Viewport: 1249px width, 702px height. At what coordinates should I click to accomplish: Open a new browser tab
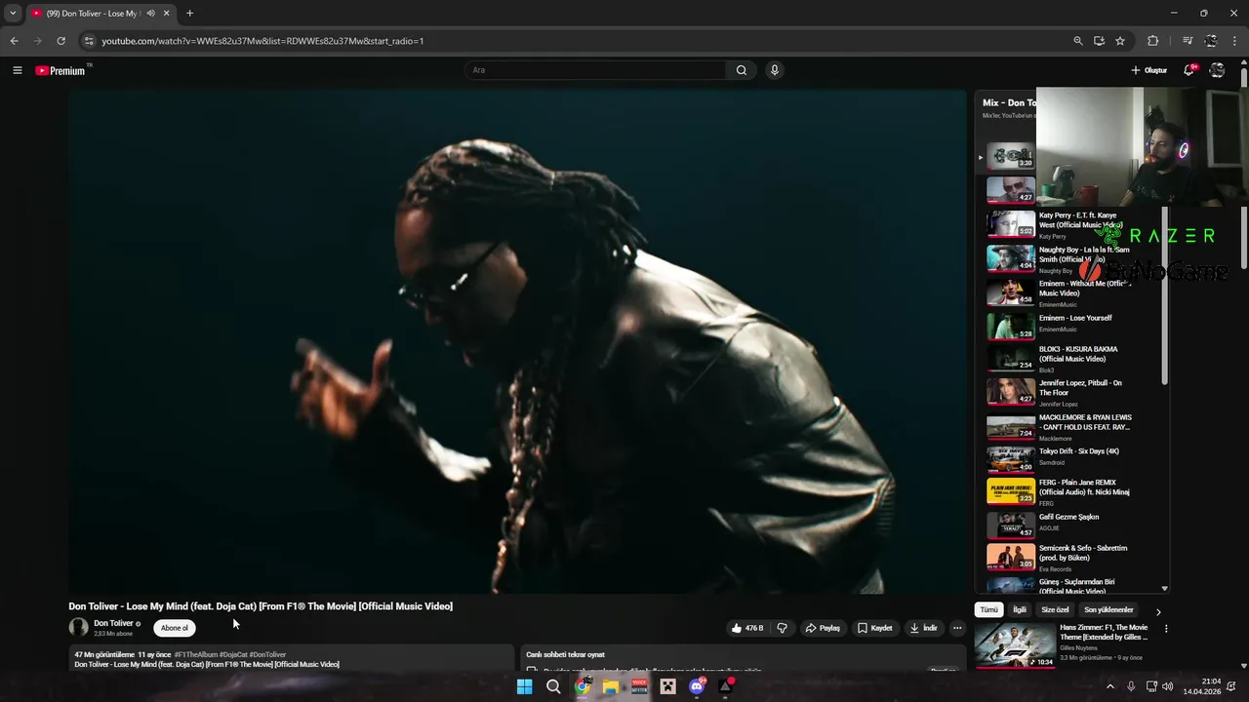pyautogui.click(x=189, y=14)
